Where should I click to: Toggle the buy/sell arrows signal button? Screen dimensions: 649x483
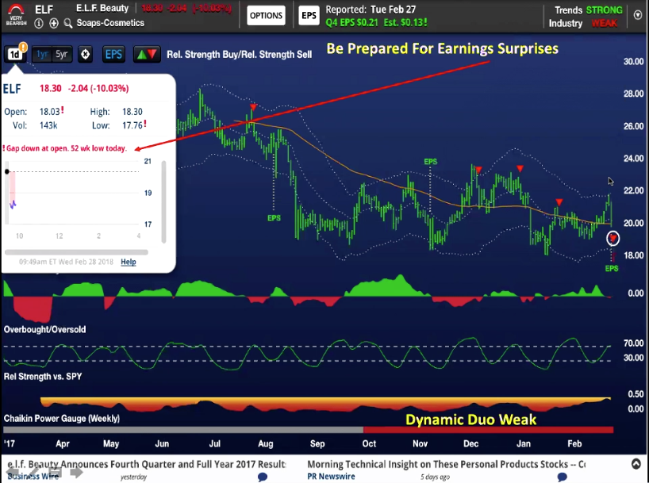(x=147, y=55)
